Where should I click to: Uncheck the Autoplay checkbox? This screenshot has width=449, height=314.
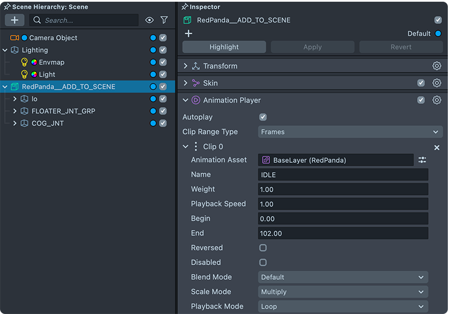coord(263,117)
